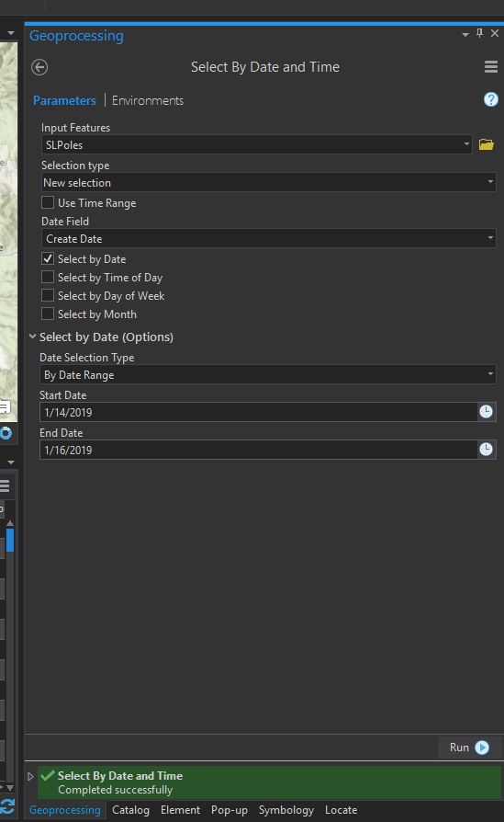Screen dimensions: 504x822
Task: Run the Select By Date and Time tool
Action: [469, 747]
